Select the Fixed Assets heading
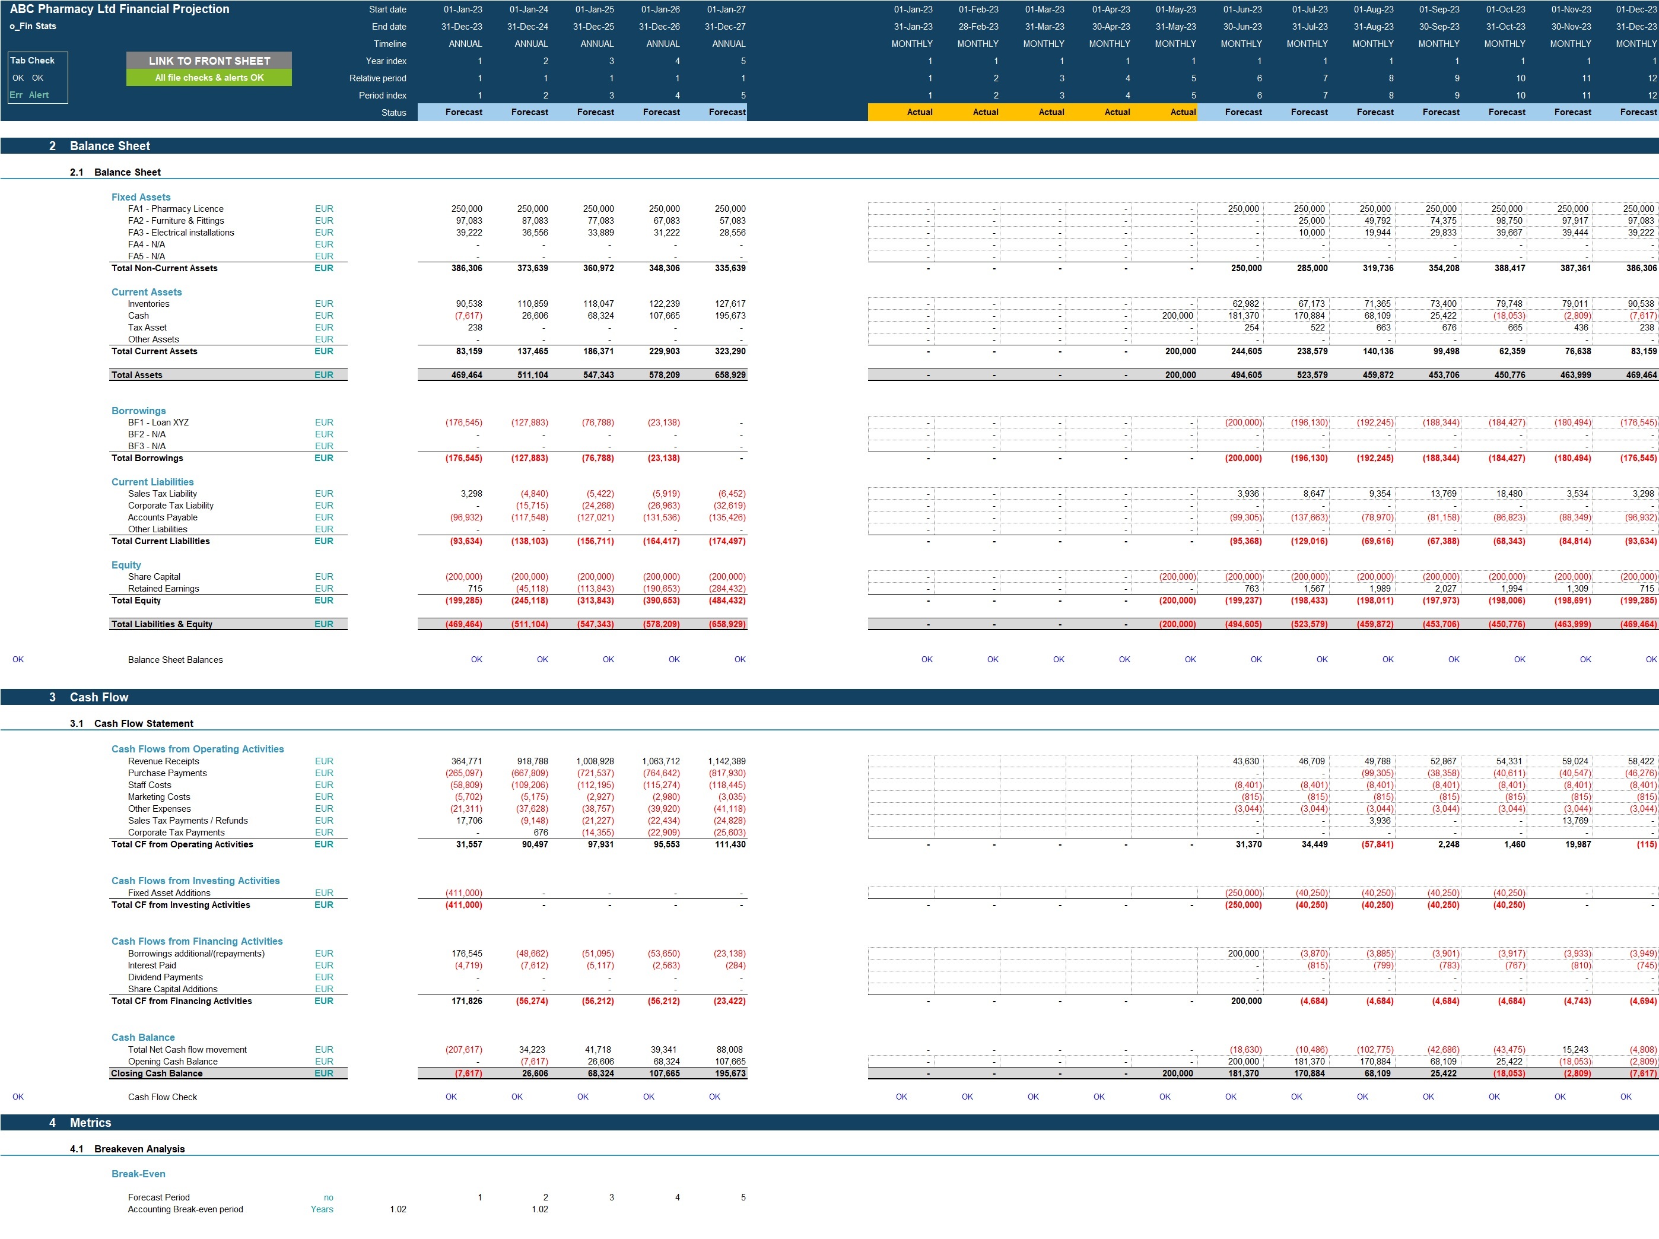 [141, 197]
